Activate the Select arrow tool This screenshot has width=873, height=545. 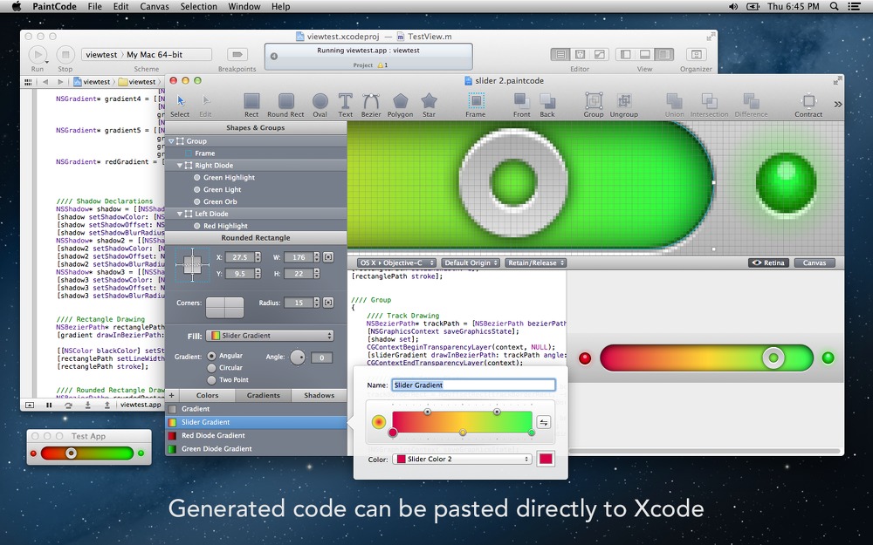click(180, 105)
